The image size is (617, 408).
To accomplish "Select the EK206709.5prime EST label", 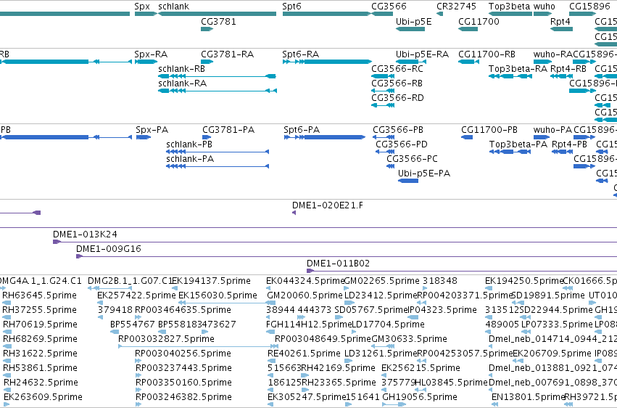I will 552,354.
